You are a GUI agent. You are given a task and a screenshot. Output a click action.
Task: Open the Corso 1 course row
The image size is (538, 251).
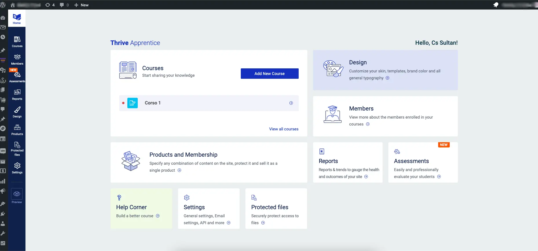209,103
